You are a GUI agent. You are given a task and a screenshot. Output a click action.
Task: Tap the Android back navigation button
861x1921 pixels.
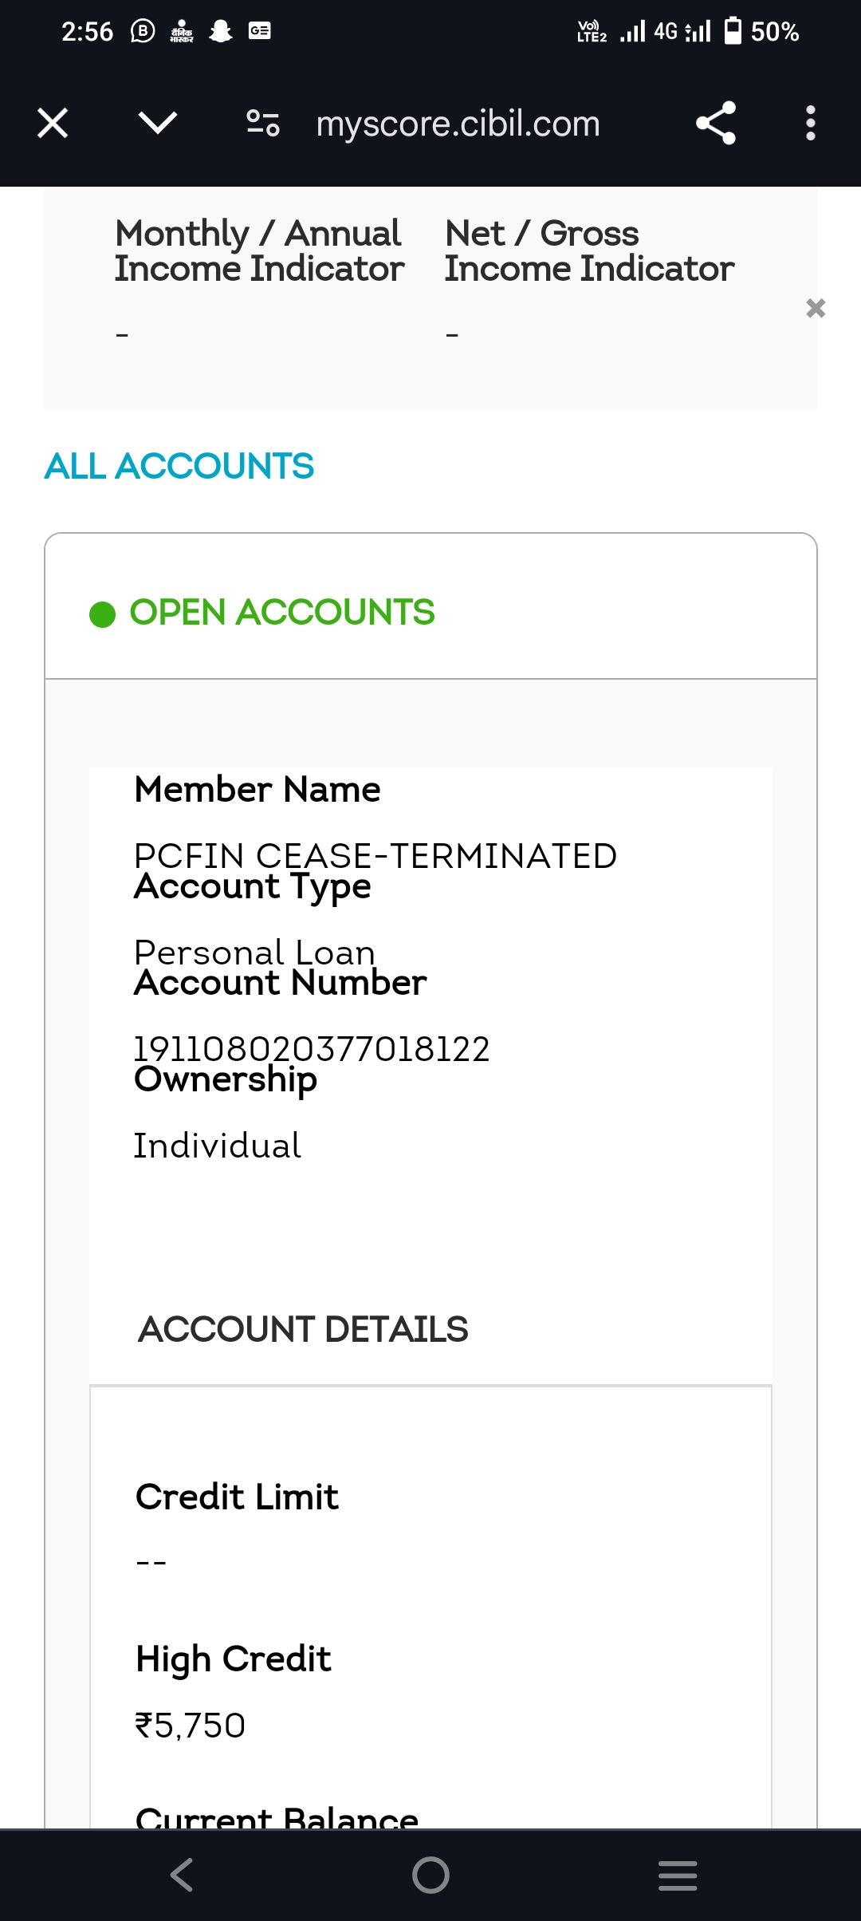click(x=182, y=1875)
